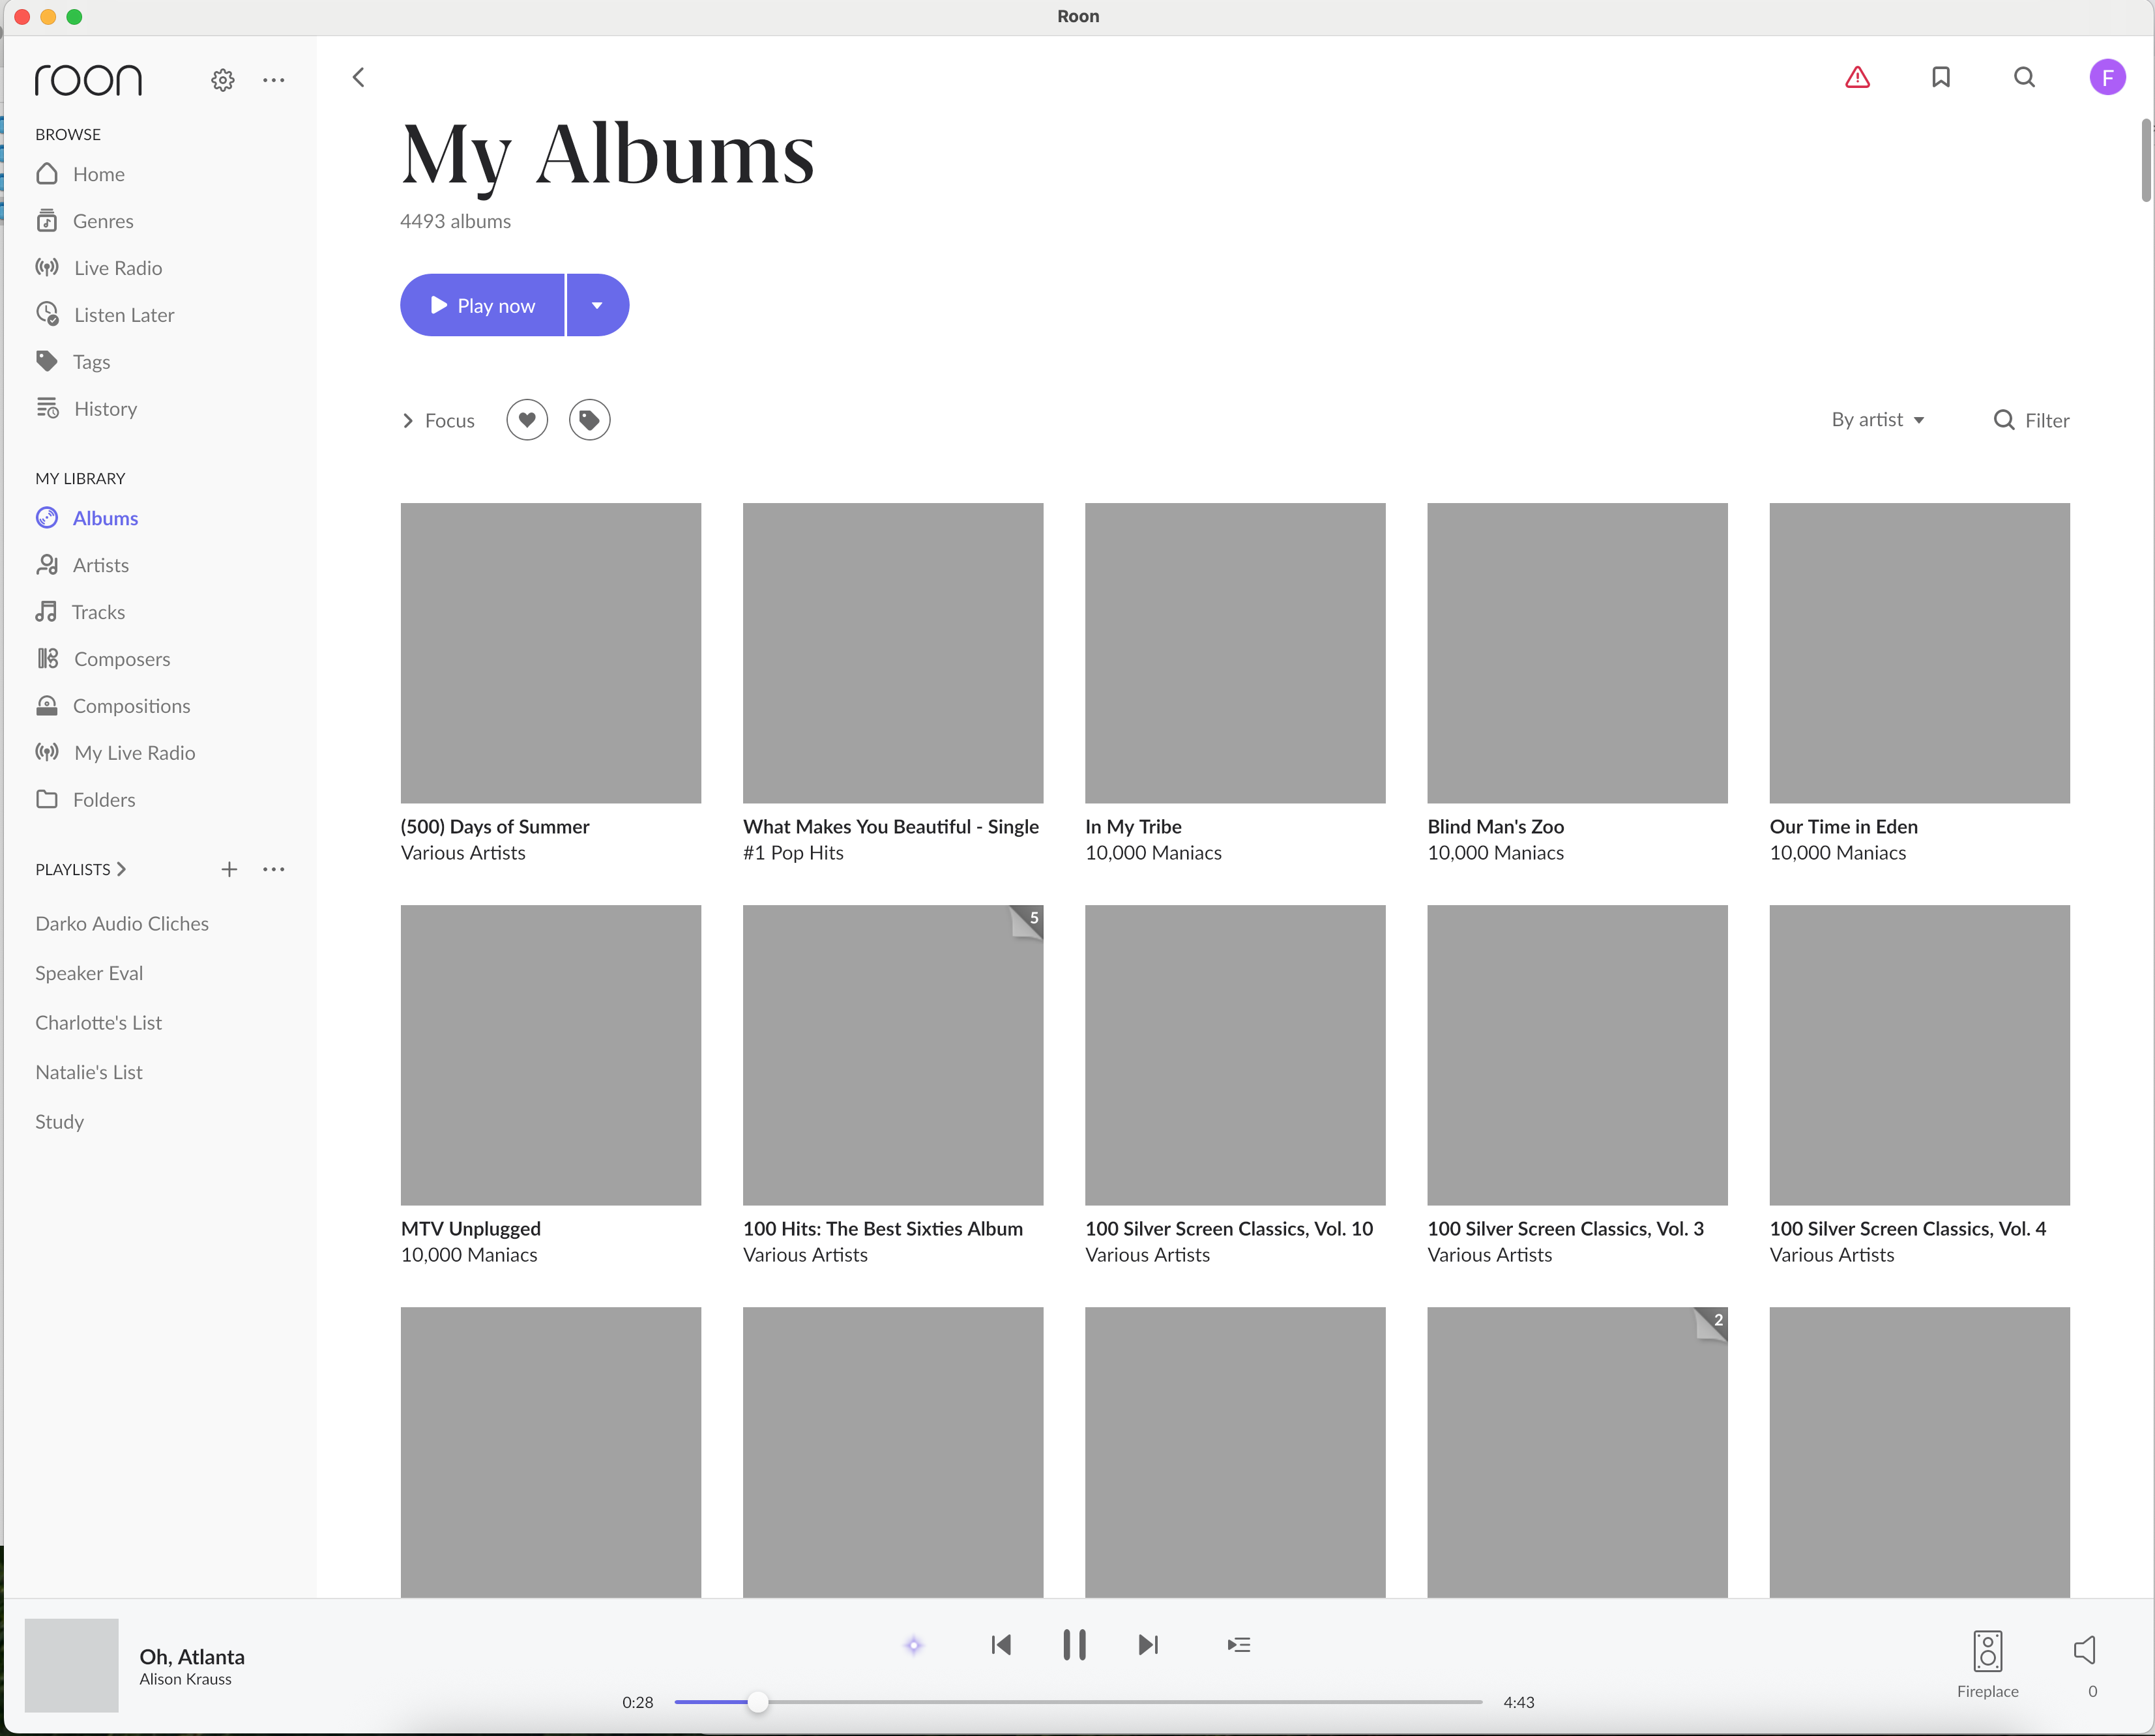2155x1736 pixels.
Task: Open the now playing album art
Action: 72,1665
